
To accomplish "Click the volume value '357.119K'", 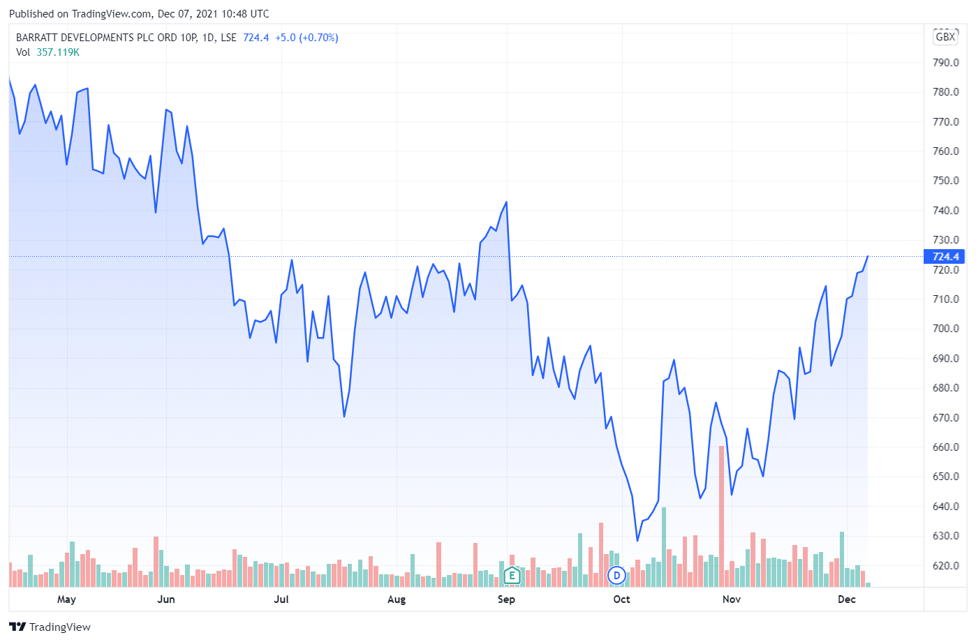I will [x=58, y=52].
